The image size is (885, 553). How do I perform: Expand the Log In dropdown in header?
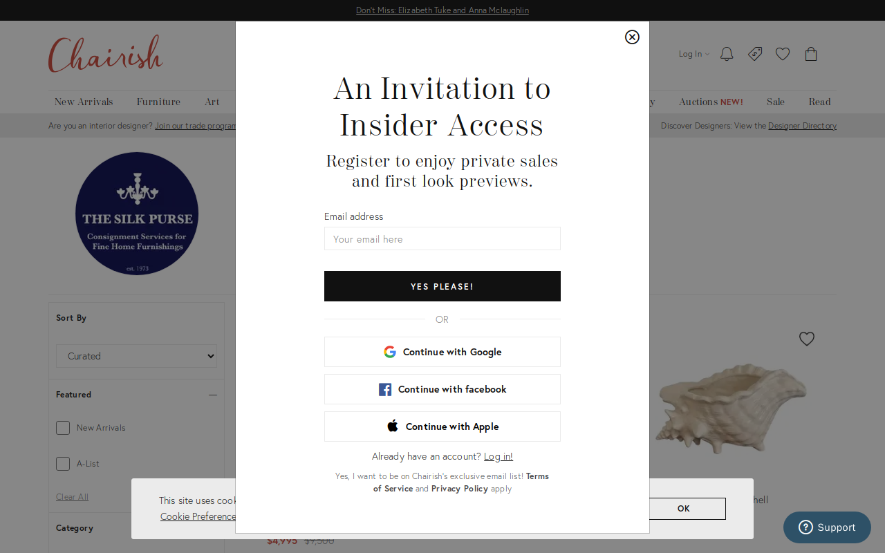point(694,54)
